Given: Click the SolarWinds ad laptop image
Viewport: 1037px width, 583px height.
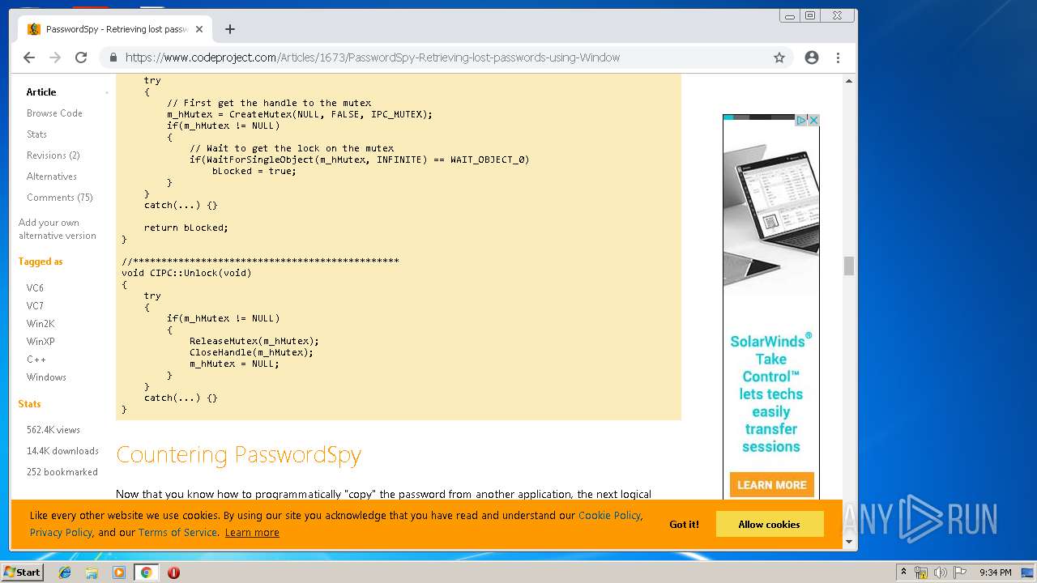Looking at the screenshot, I should tap(771, 206).
